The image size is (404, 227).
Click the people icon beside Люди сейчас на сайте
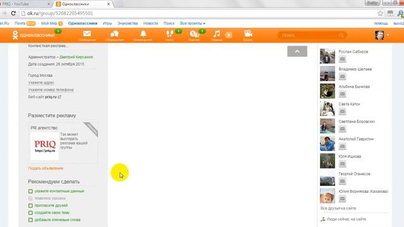(323, 219)
